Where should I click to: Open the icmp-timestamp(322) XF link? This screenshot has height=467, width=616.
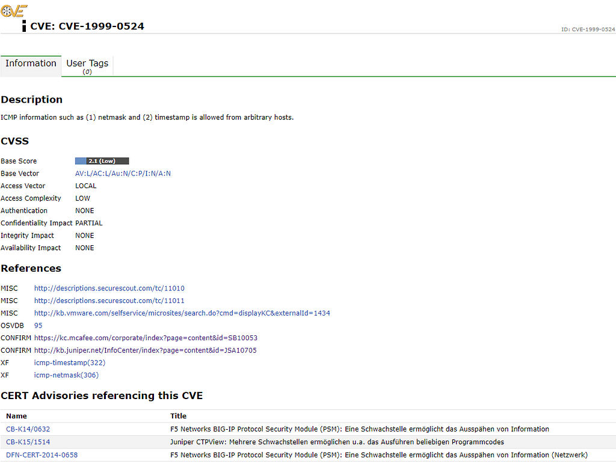69,362
